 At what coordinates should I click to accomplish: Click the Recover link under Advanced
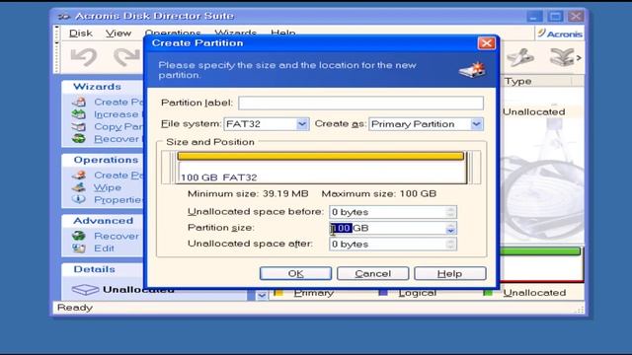pos(117,236)
